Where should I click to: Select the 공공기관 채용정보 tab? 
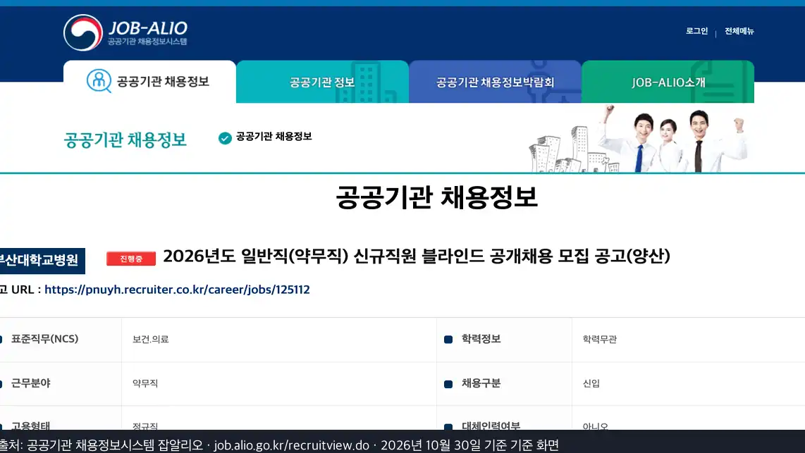(x=149, y=82)
